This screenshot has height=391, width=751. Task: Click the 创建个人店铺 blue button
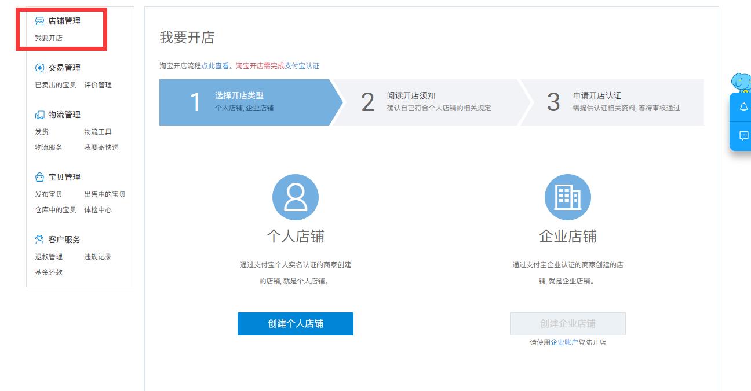tap(296, 324)
